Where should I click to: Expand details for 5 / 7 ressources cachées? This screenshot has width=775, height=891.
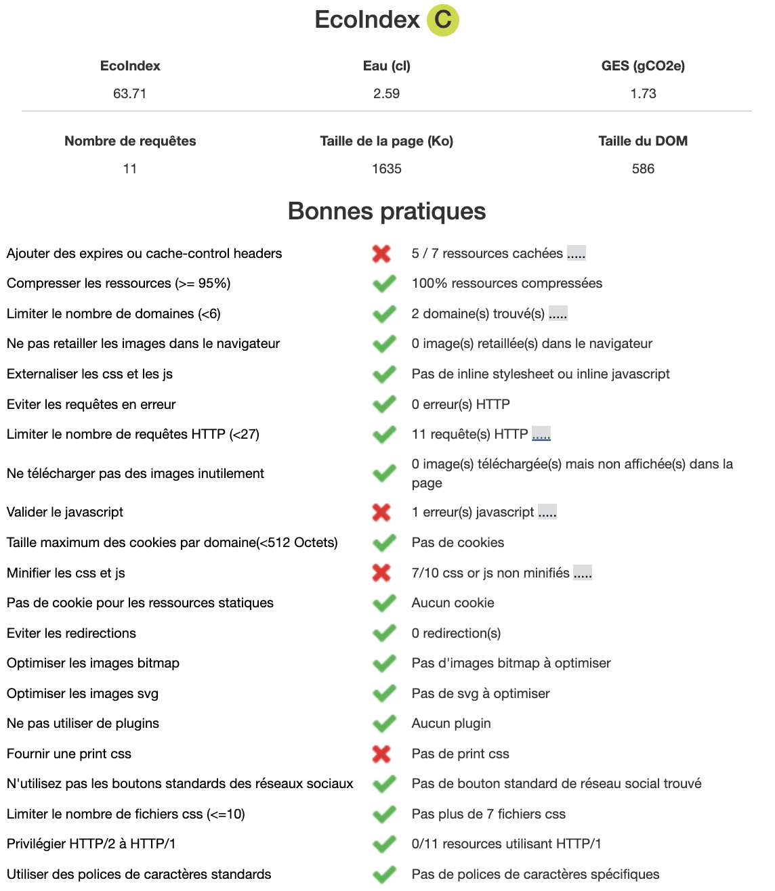point(576,254)
